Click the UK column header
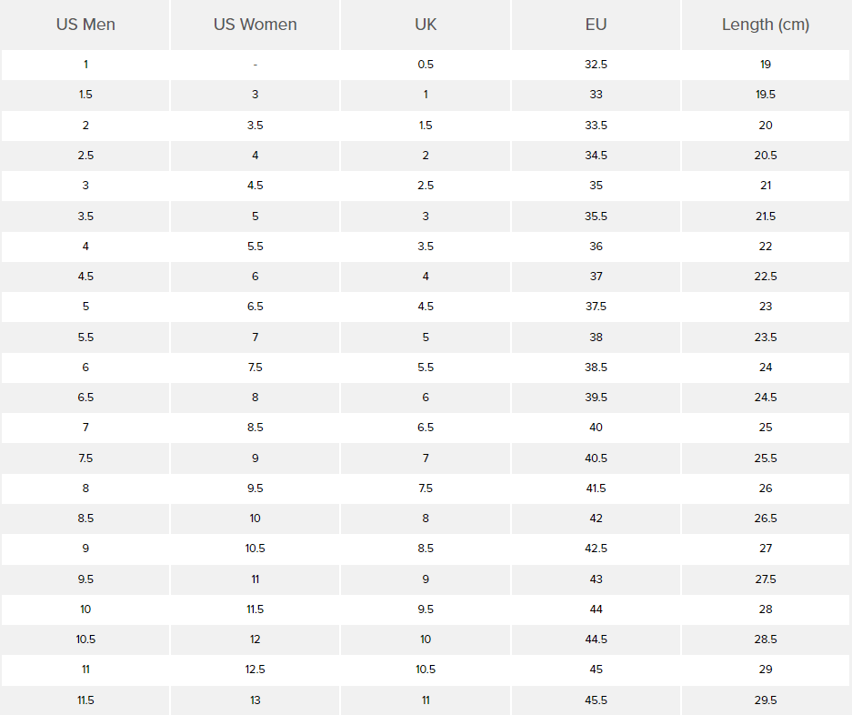This screenshot has height=715, width=852. (x=426, y=25)
